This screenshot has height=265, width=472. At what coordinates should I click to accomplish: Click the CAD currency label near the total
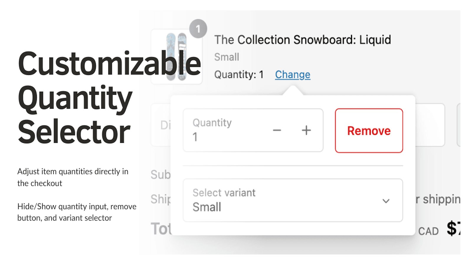click(429, 231)
